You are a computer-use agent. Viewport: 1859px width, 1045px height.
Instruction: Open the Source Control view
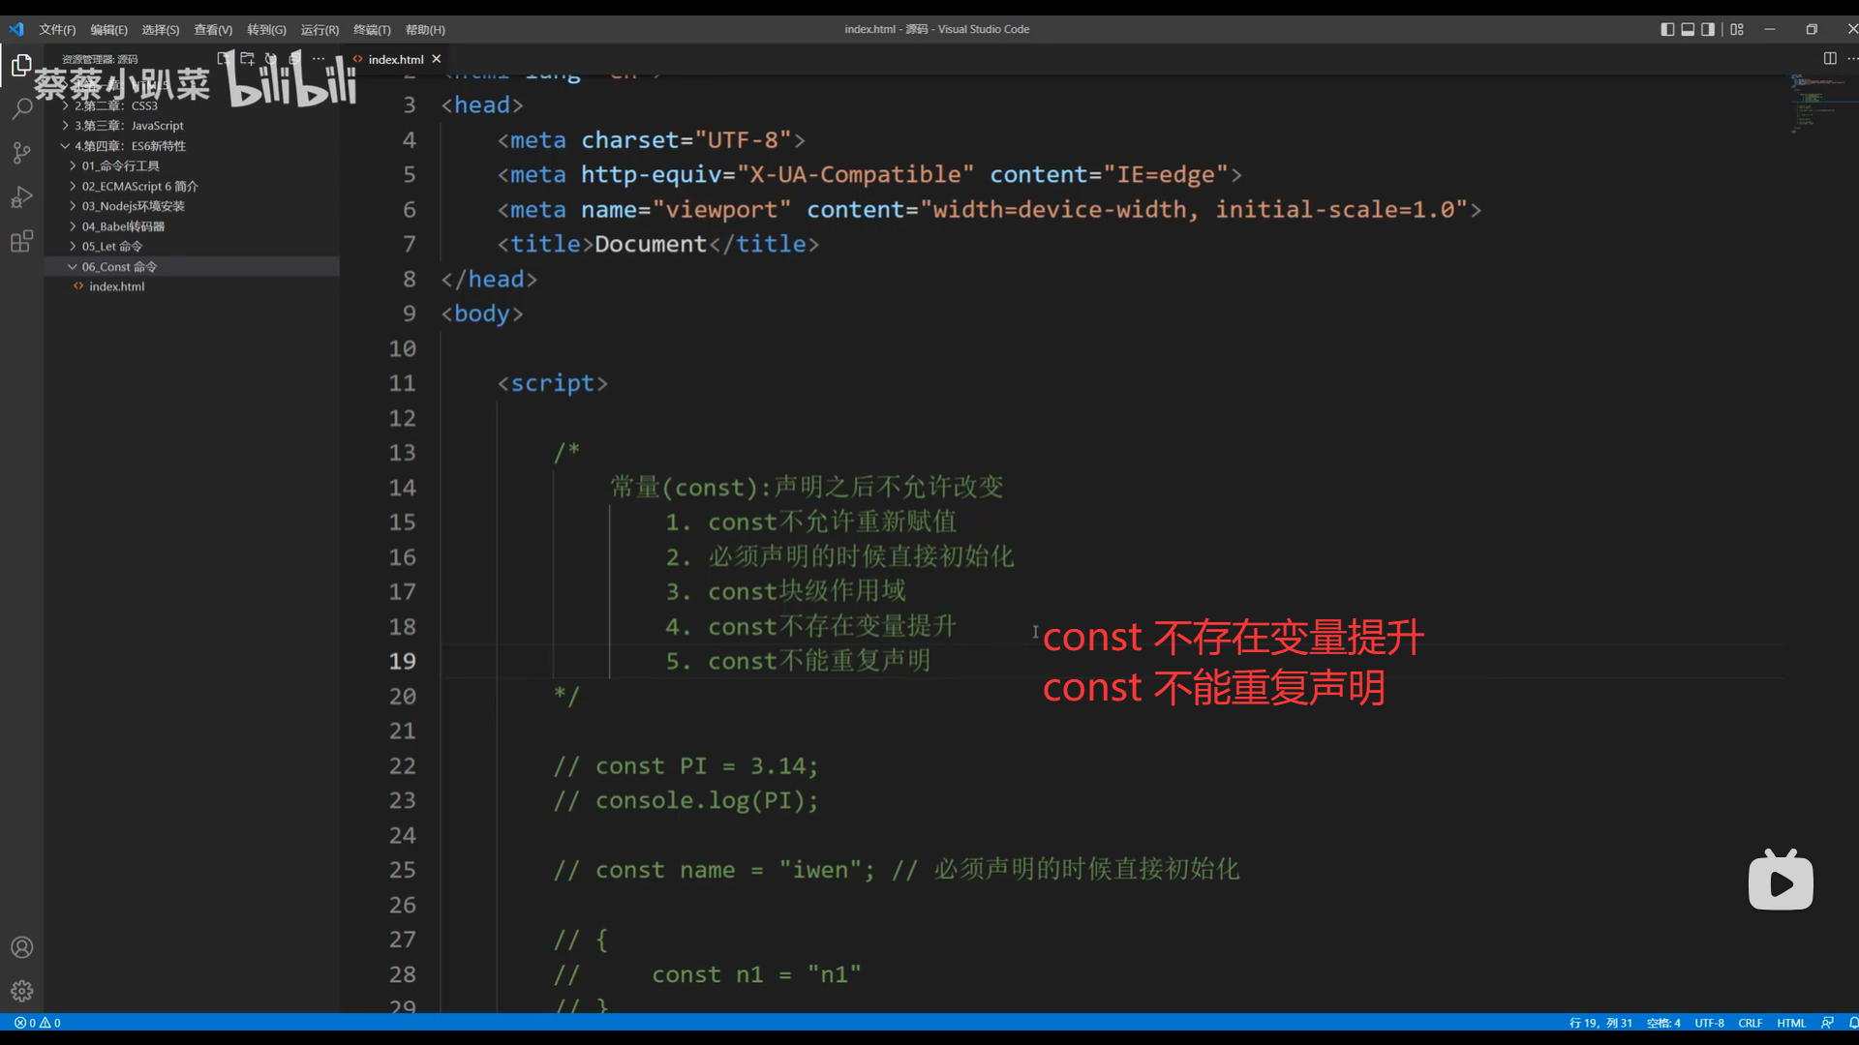pyautogui.click(x=21, y=153)
